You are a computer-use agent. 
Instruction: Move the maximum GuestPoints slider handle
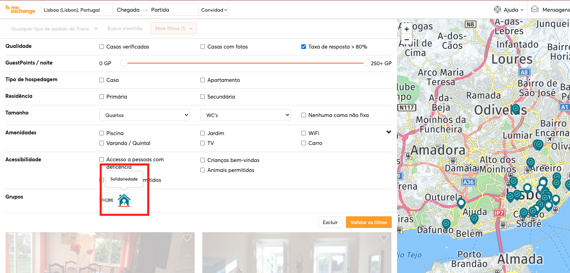pyautogui.click(x=367, y=63)
